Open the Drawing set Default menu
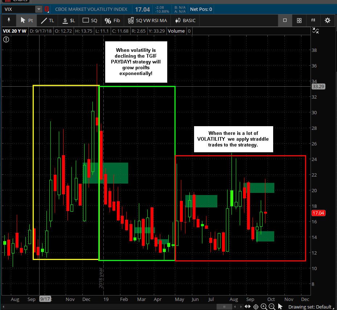This screenshot has width=337, height=310. click(x=311, y=307)
